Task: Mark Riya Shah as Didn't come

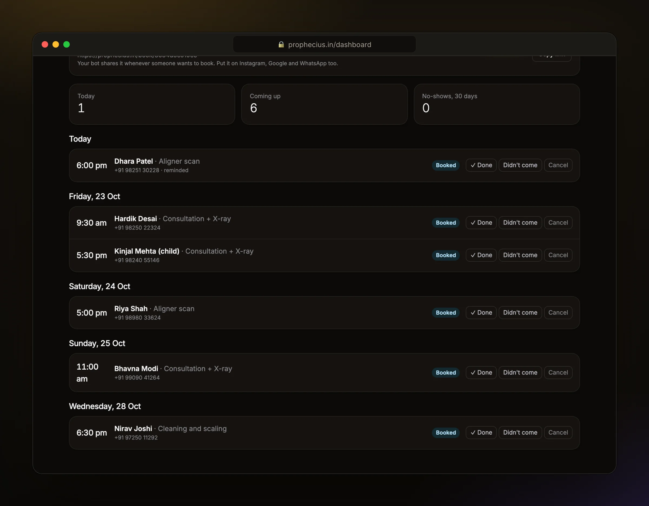Action: coord(520,313)
